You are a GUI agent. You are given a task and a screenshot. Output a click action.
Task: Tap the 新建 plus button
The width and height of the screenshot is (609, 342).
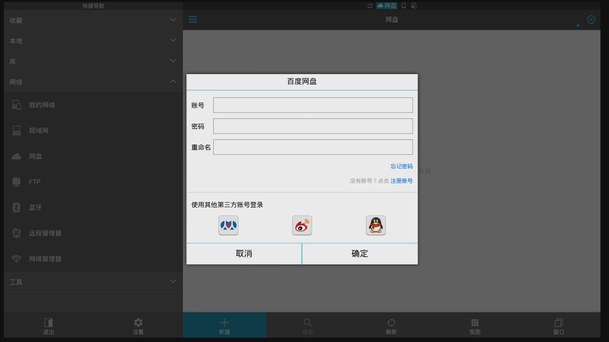pyautogui.click(x=225, y=325)
